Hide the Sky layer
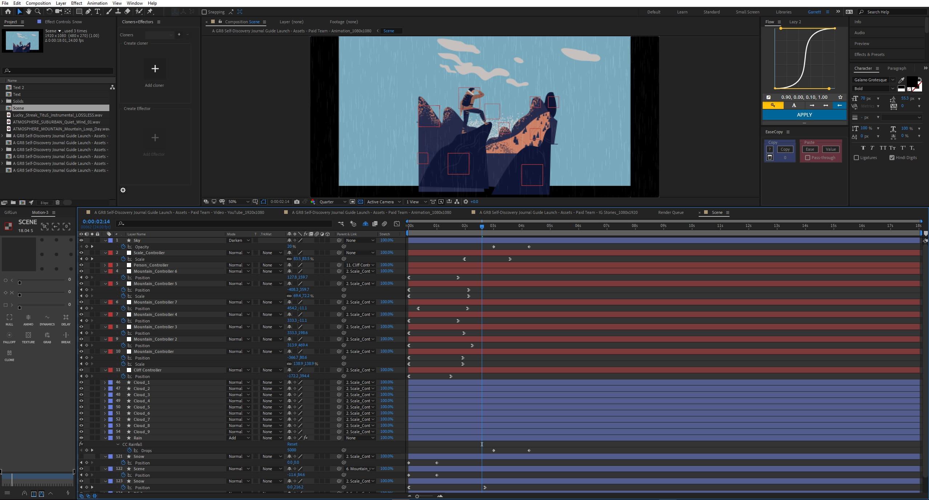This screenshot has width=929, height=500. click(81, 240)
